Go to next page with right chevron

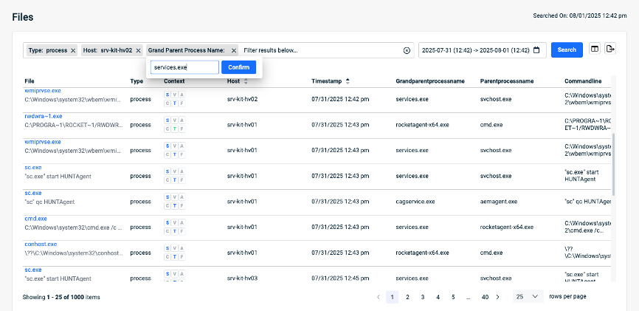click(498, 296)
